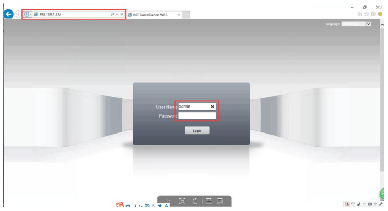Close the NETSurveillance WEB tab
388x211 pixels.
click(x=179, y=15)
